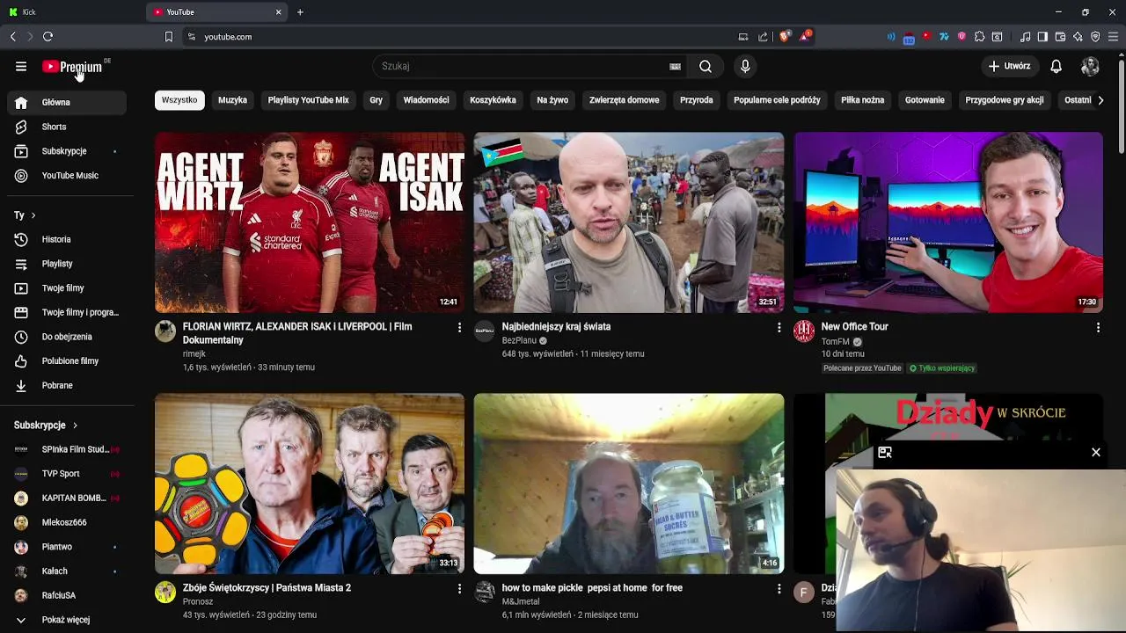Select Zwierzęta domowe filter chip
Image resolution: width=1126 pixels, height=633 pixels.
[x=624, y=100]
